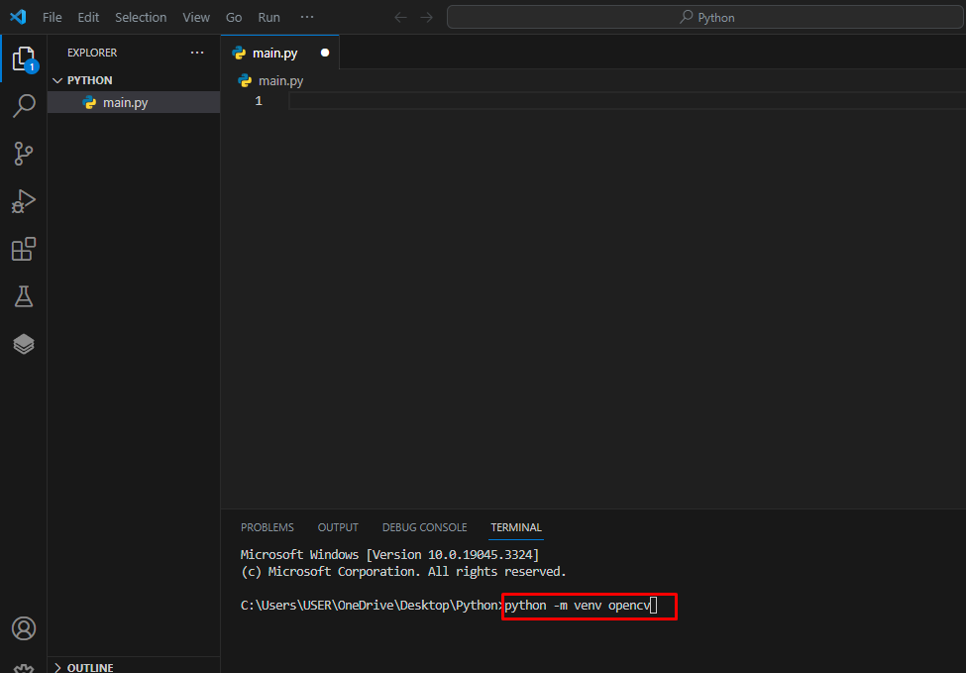Switch to the OUTPUT panel tab
Viewport: 966px width, 673px height.
(x=338, y=527)
